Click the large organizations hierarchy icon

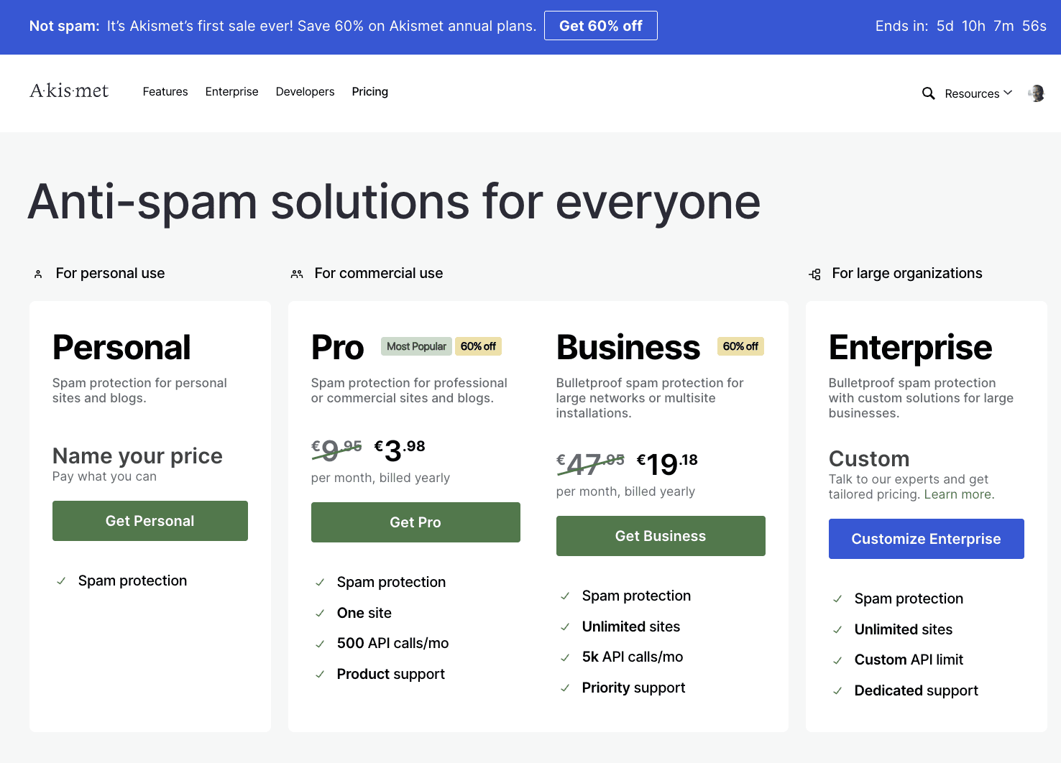[x=814, y=274]
